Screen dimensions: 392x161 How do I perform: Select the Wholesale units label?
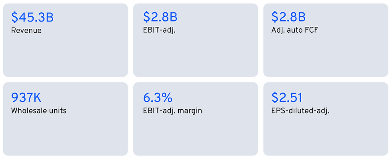[x=39, y=111]
